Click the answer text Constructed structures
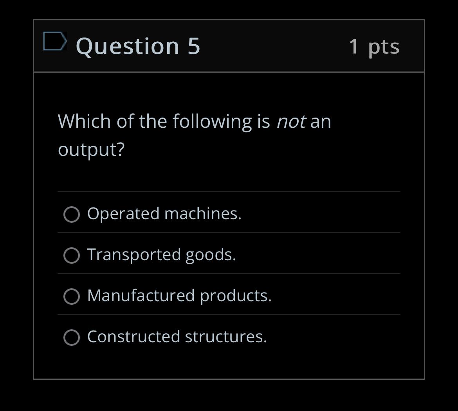Viewport: 458px width, 411px height. tap(177, 336)
